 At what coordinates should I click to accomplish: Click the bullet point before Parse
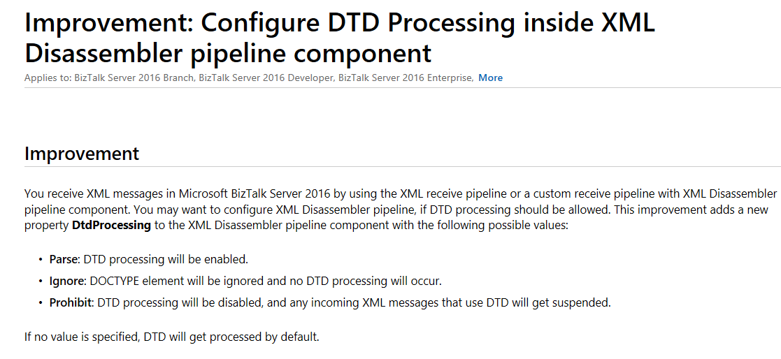coord(41,259)
